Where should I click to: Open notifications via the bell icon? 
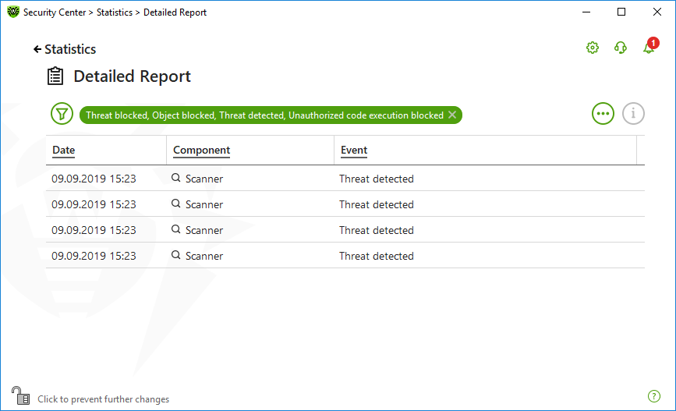[x=649, y=47]
